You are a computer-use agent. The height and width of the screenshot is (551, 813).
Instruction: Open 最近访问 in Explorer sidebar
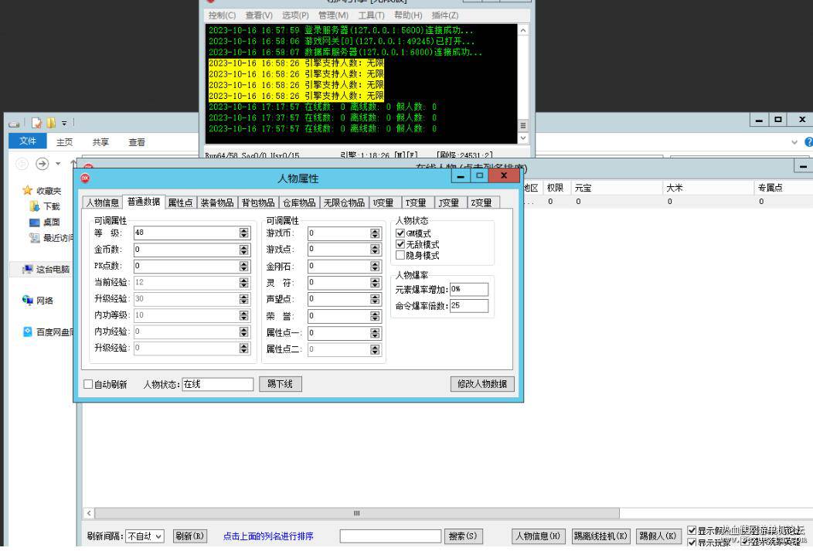51,238
